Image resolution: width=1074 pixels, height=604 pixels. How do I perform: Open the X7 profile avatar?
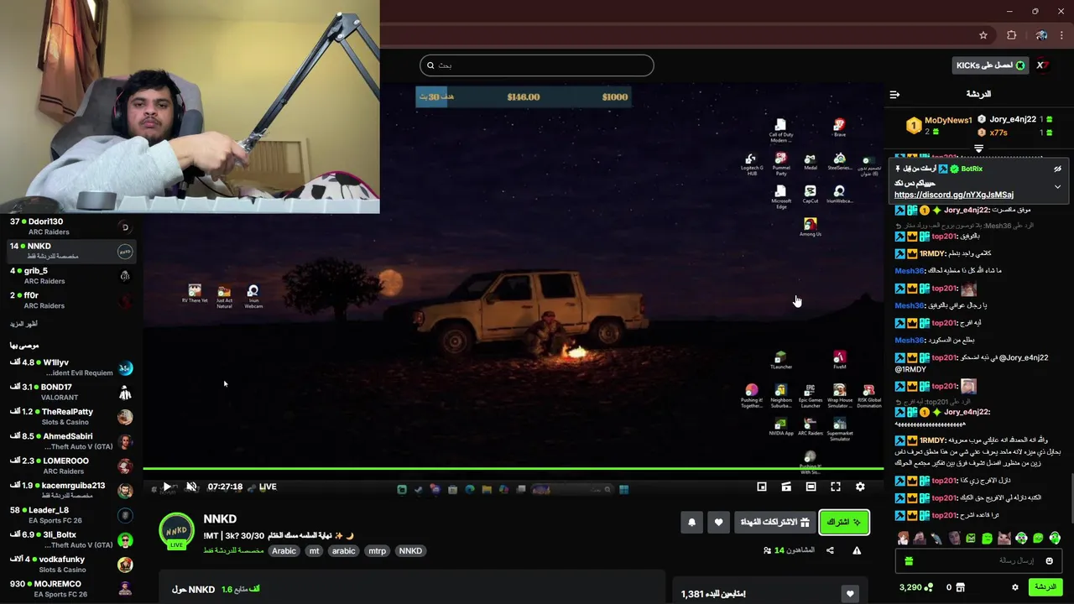1042,65
